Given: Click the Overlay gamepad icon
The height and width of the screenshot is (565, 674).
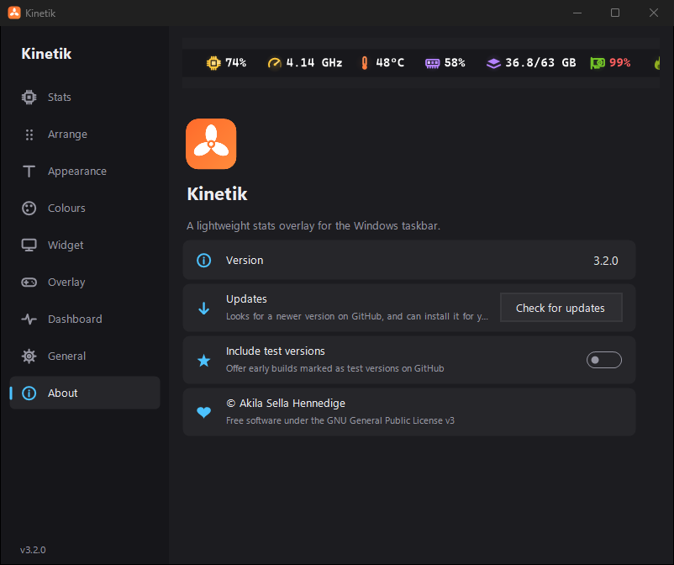Looking at the screenshot, I should coord(29,282).
